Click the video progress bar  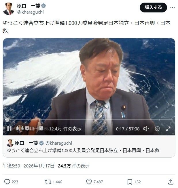89,119
